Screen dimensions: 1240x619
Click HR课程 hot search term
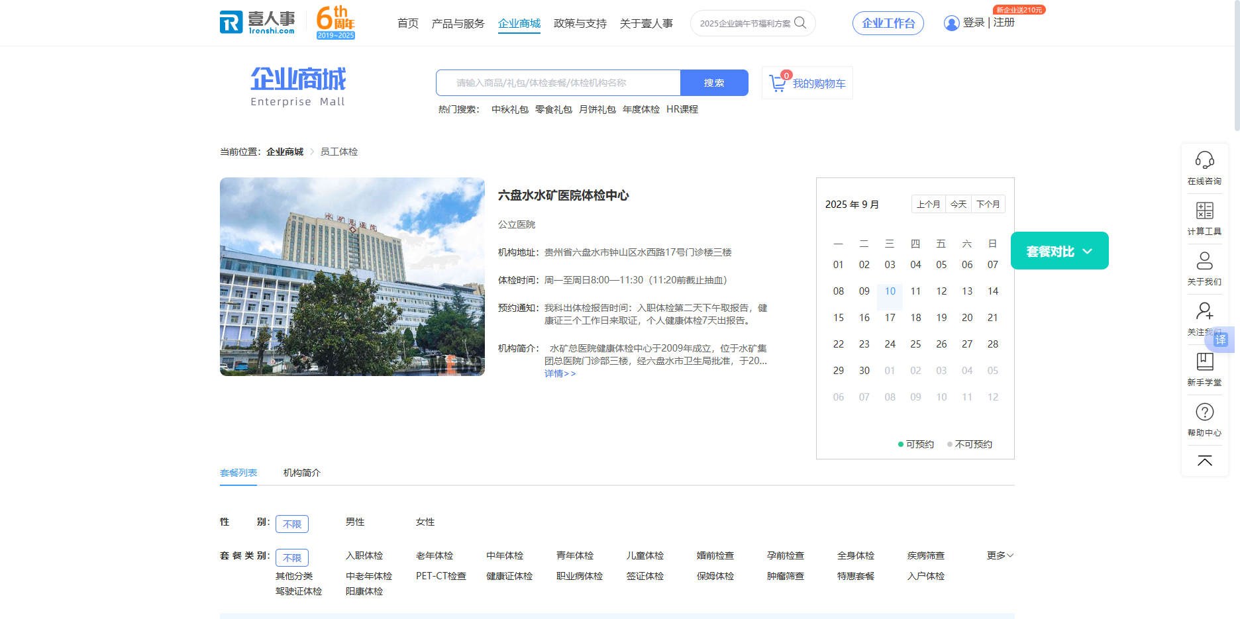point(682,110)
